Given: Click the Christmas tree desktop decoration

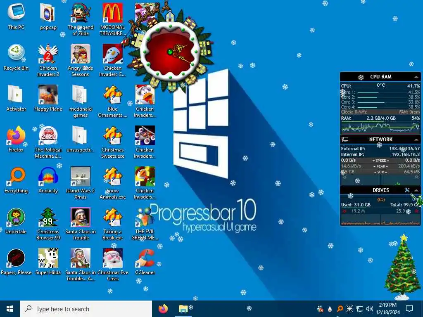Looking at the screenshot, I should (402, 267).
